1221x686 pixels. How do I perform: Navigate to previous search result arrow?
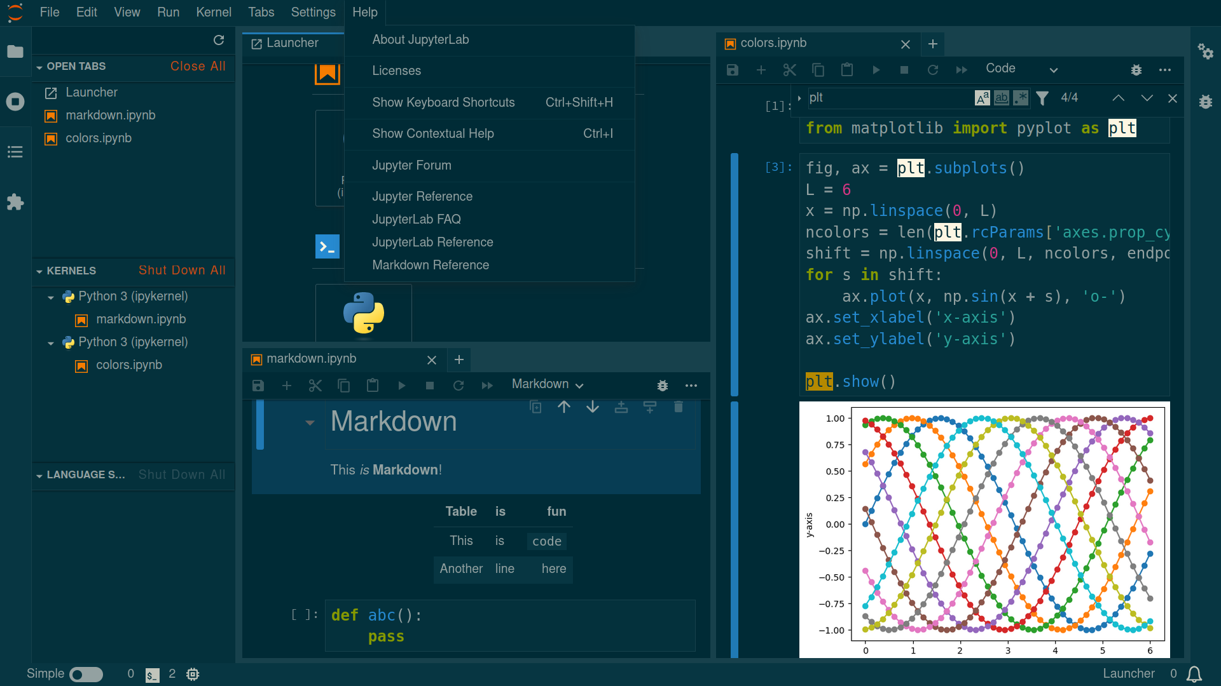tap(1119, 98)
